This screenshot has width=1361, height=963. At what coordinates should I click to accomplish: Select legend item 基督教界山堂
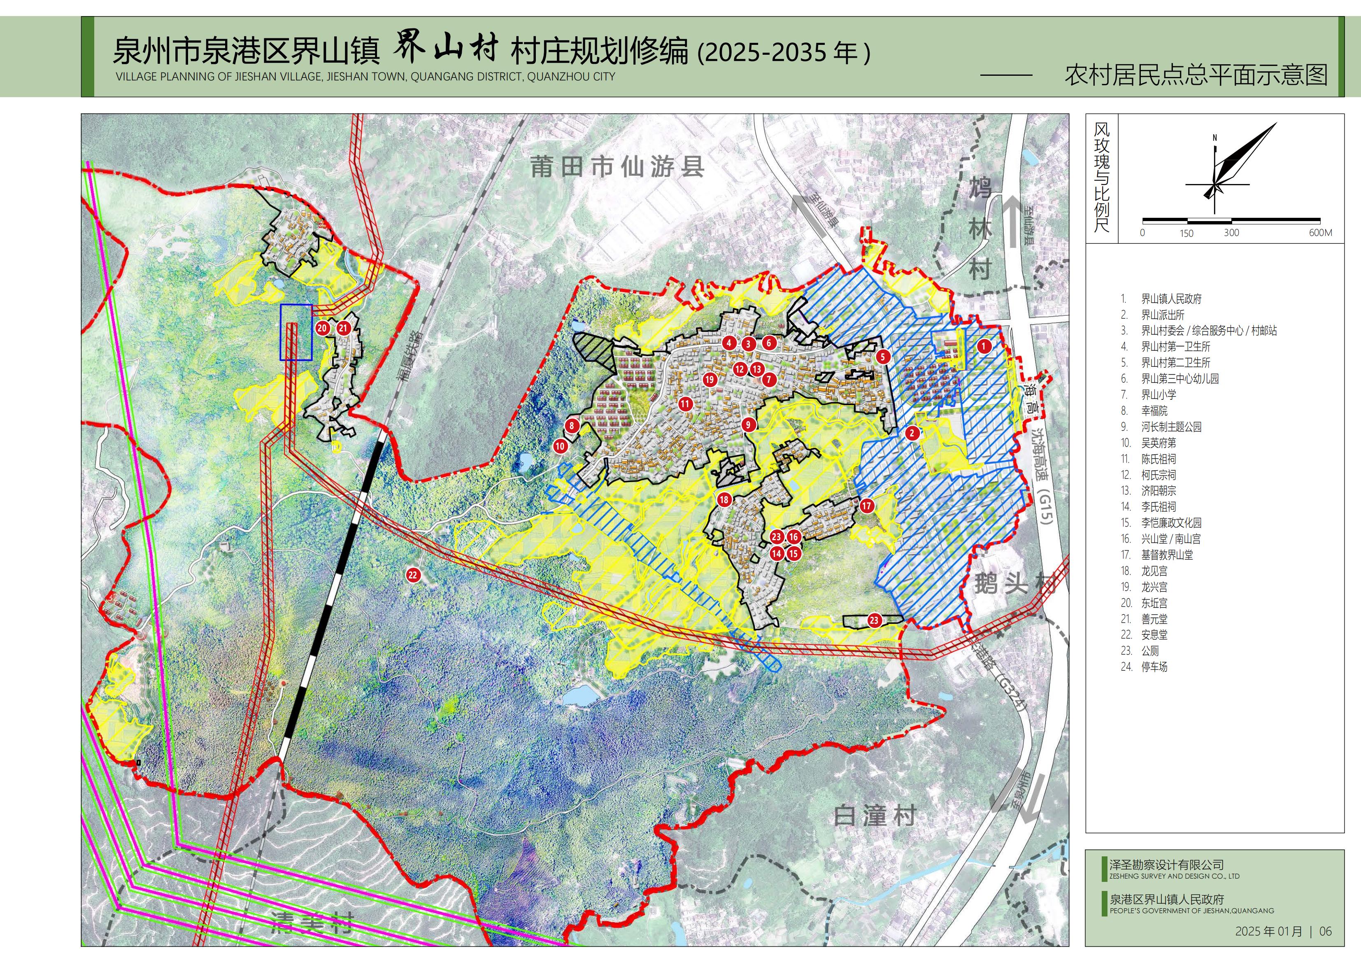tap(1167, 555)
